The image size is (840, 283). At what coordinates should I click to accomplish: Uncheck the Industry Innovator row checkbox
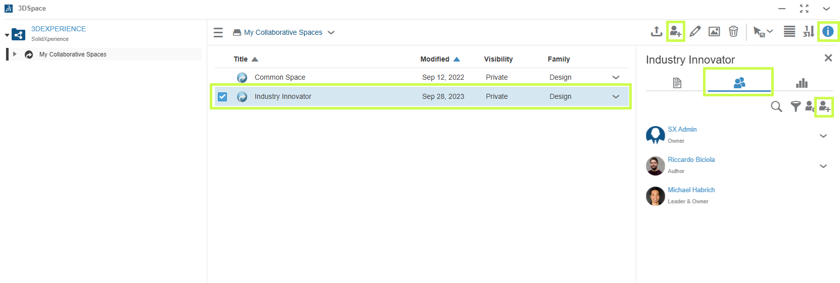[222, 96]
